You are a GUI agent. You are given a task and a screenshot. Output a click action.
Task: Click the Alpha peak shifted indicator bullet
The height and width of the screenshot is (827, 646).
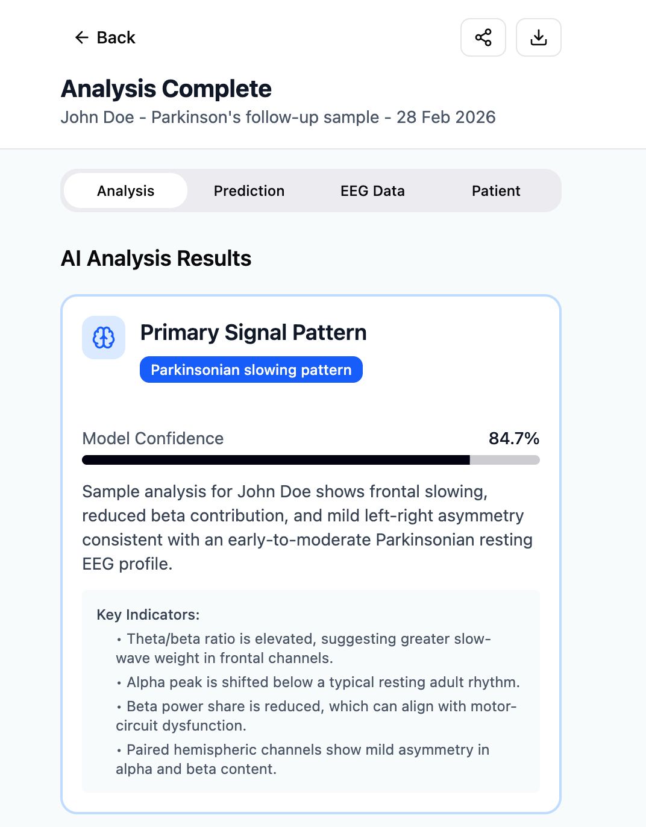(318, 682)
